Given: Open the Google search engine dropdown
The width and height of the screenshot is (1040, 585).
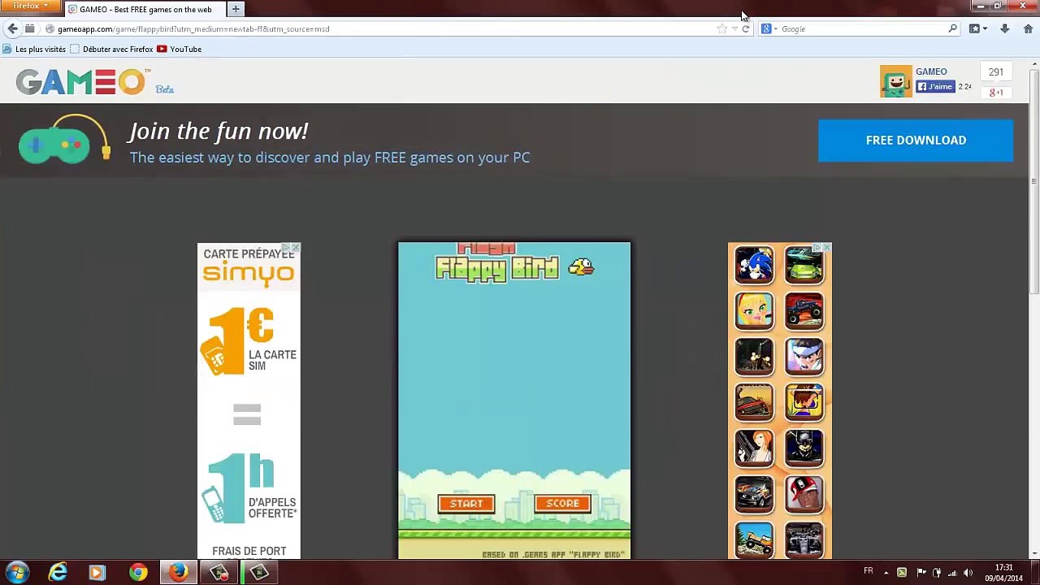Looking at the screenshot, I should tap(769, 28).
